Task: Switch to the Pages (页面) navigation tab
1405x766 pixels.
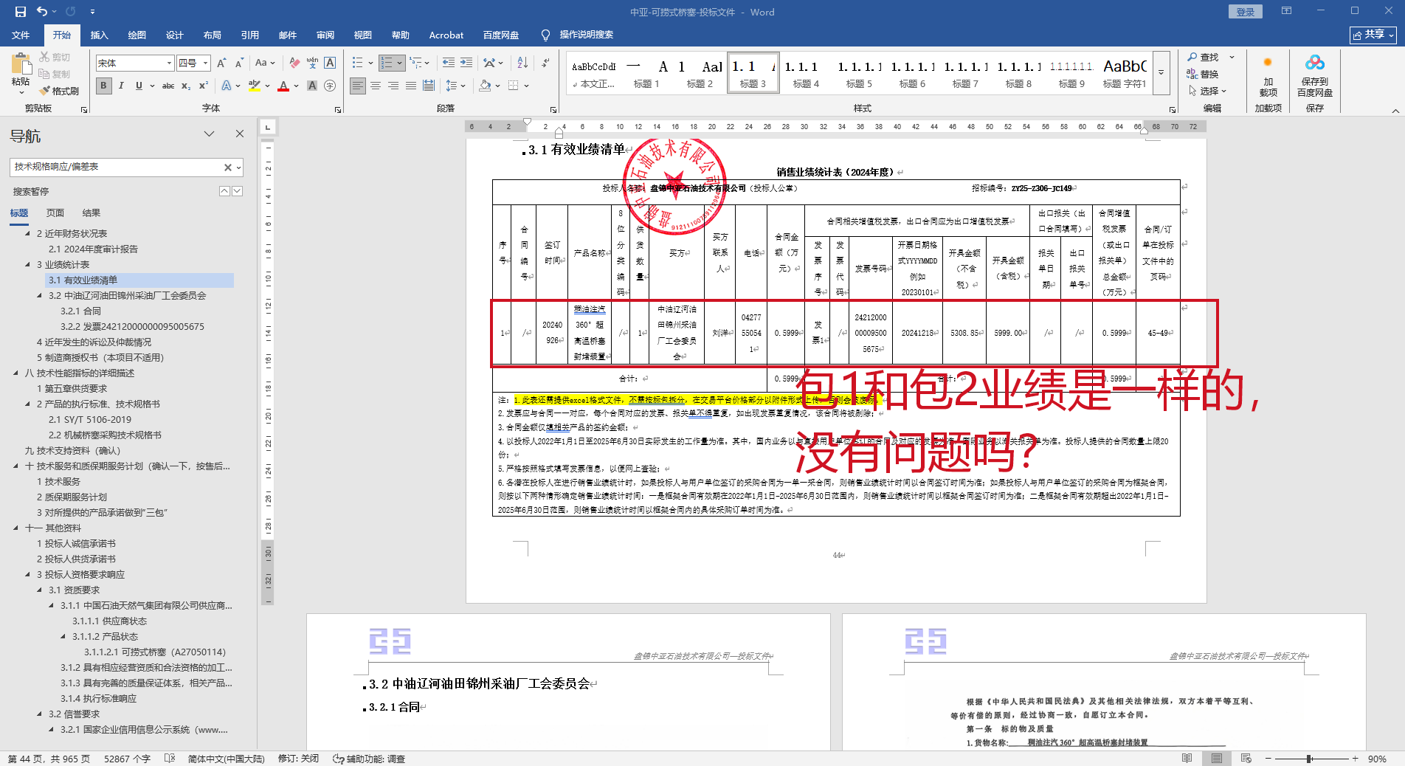Action: coord(55,213)
